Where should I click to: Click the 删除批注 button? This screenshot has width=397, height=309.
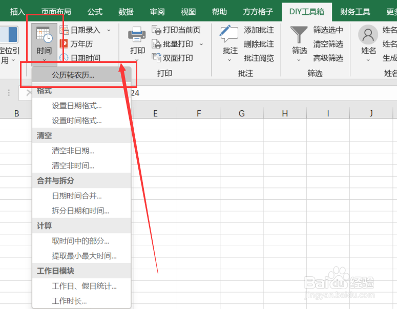coord(259,44)
